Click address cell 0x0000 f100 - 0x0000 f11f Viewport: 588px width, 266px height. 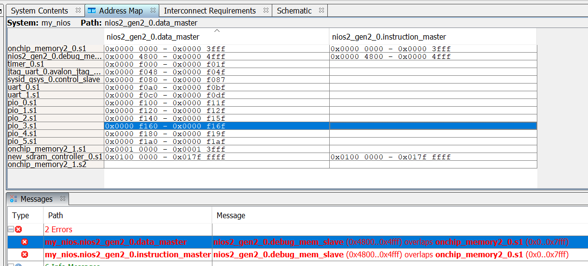pos(217,103)
